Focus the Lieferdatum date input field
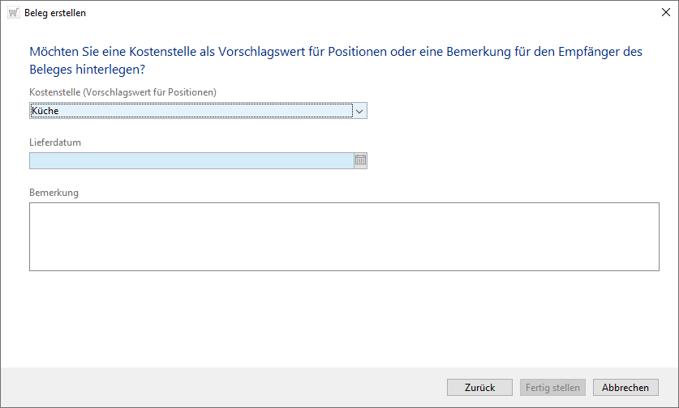The height and width of the screenshot is (408, 679). pyautogui.click(x=191, y=160)
